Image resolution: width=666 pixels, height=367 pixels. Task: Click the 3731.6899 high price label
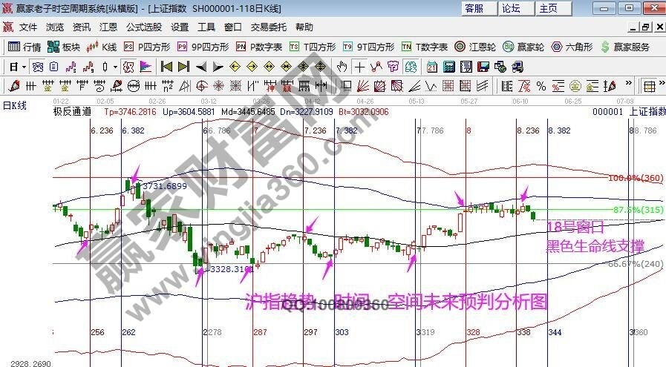(x=165, y=186)
